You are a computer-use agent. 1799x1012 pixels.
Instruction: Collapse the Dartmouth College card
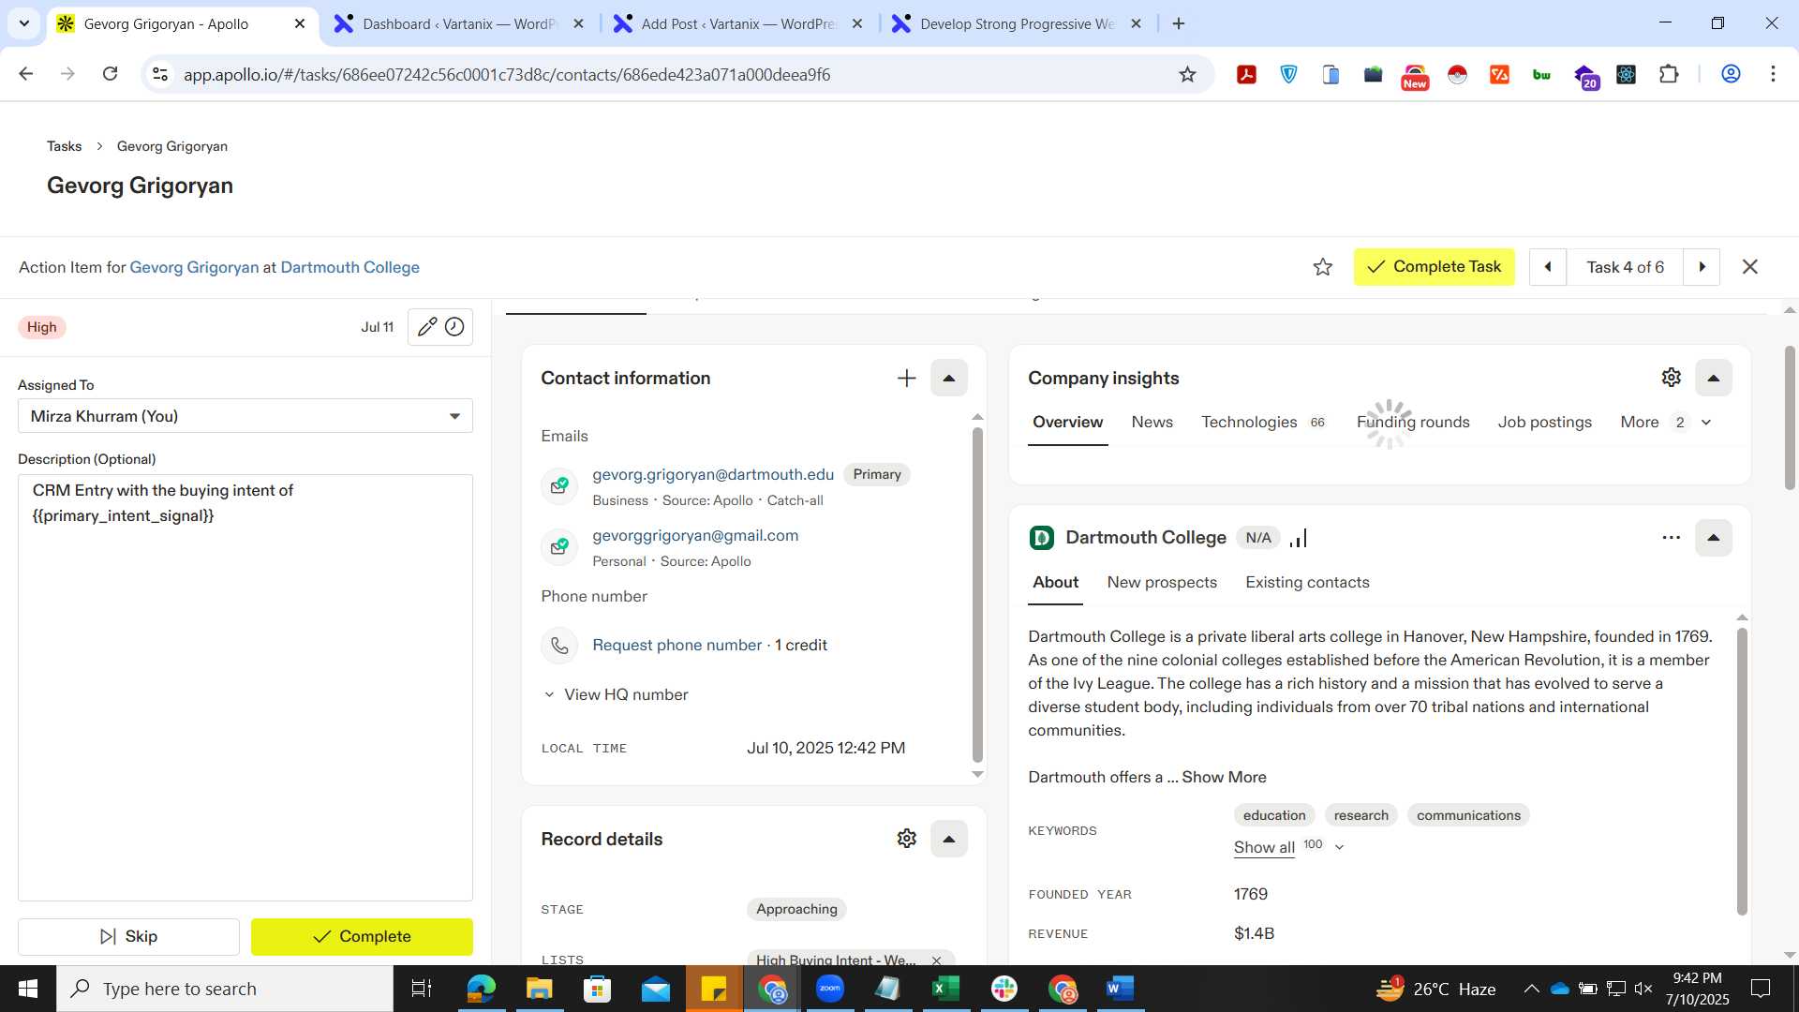click(x=1713, y=538)
